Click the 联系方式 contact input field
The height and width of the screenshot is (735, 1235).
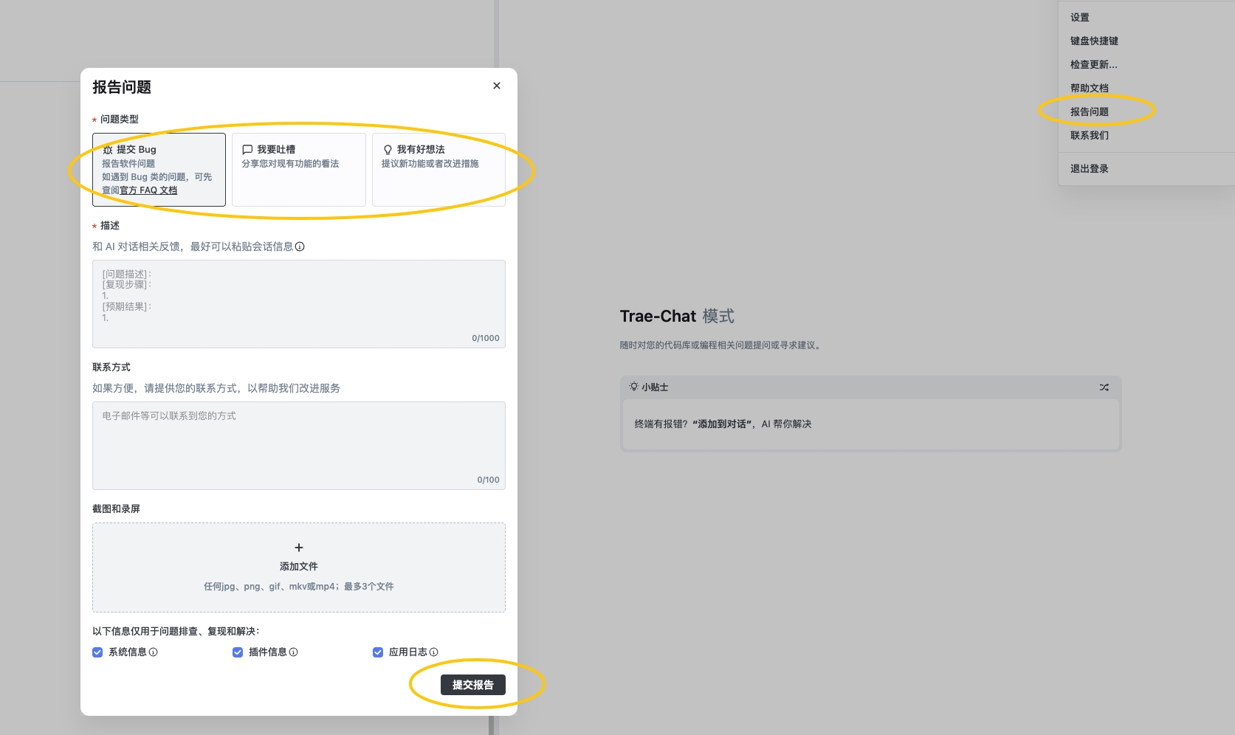(x=298, y=445)
